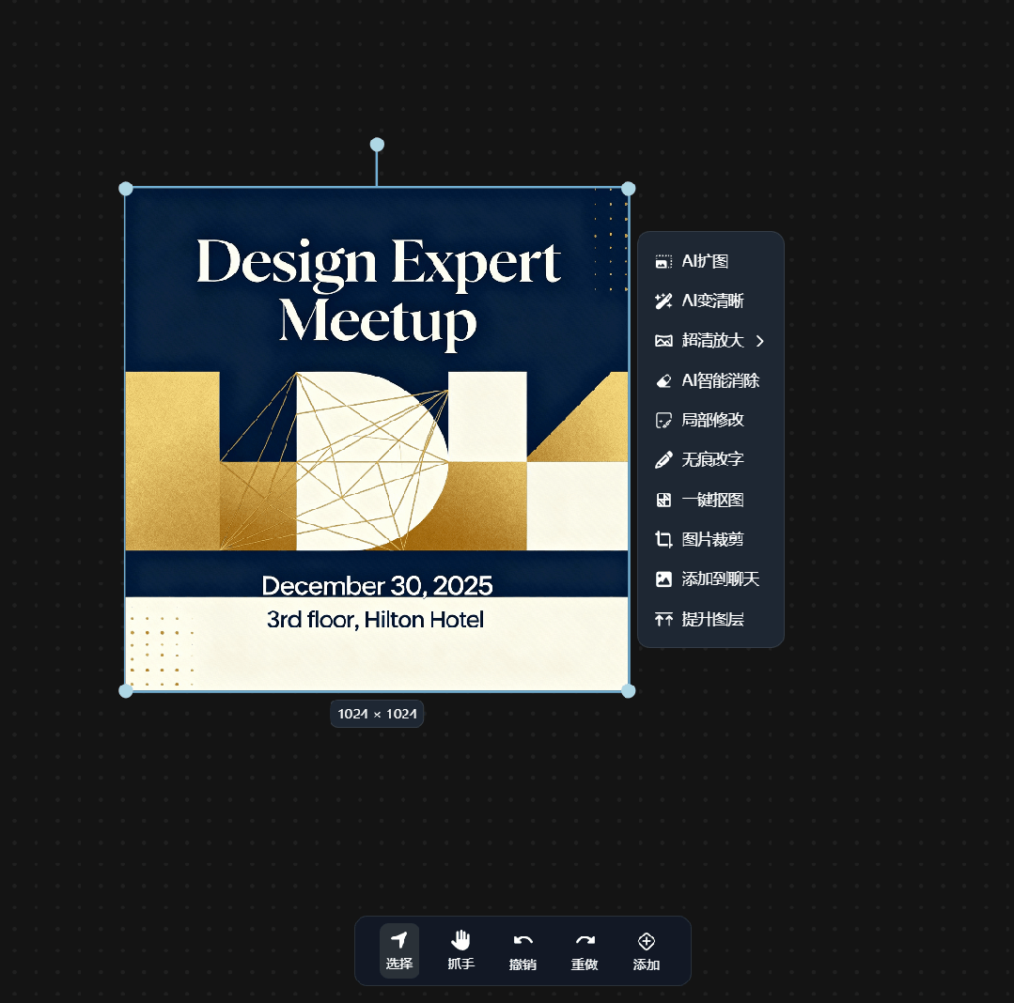The image size is (1014, 1003).
Task: Click the rotation handle above the image
Action: tap(377, 145)
